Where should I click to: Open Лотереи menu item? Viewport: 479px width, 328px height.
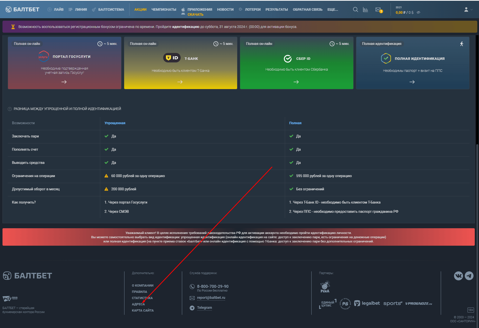(250, 9)
